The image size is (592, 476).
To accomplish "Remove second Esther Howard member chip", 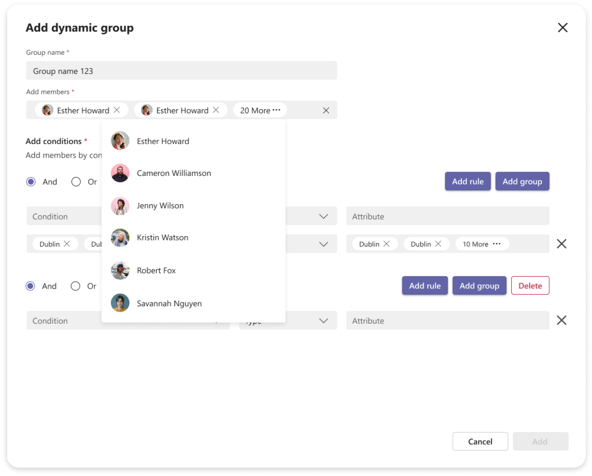I will pos(216,110).
